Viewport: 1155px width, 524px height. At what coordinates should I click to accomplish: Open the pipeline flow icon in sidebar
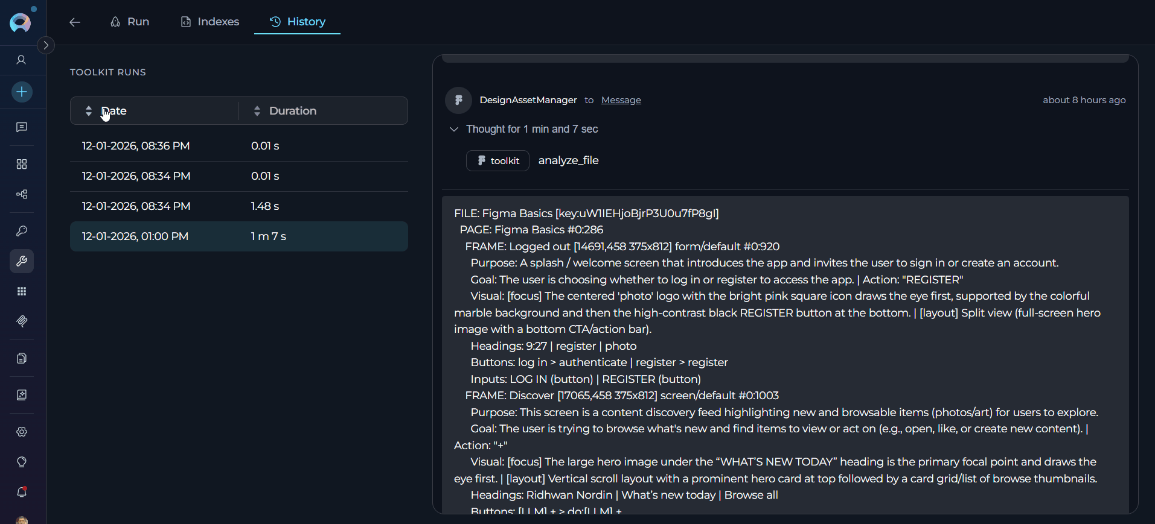(x=22, y=194)
